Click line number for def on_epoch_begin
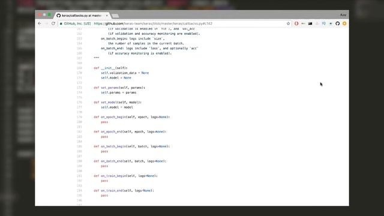The image size is (384, 216). click(79, 117)
